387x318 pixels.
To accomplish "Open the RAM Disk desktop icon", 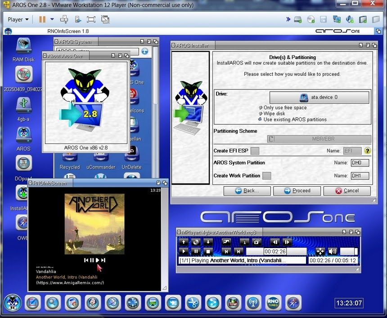I will pyautogui.click(x=23, y=46).
